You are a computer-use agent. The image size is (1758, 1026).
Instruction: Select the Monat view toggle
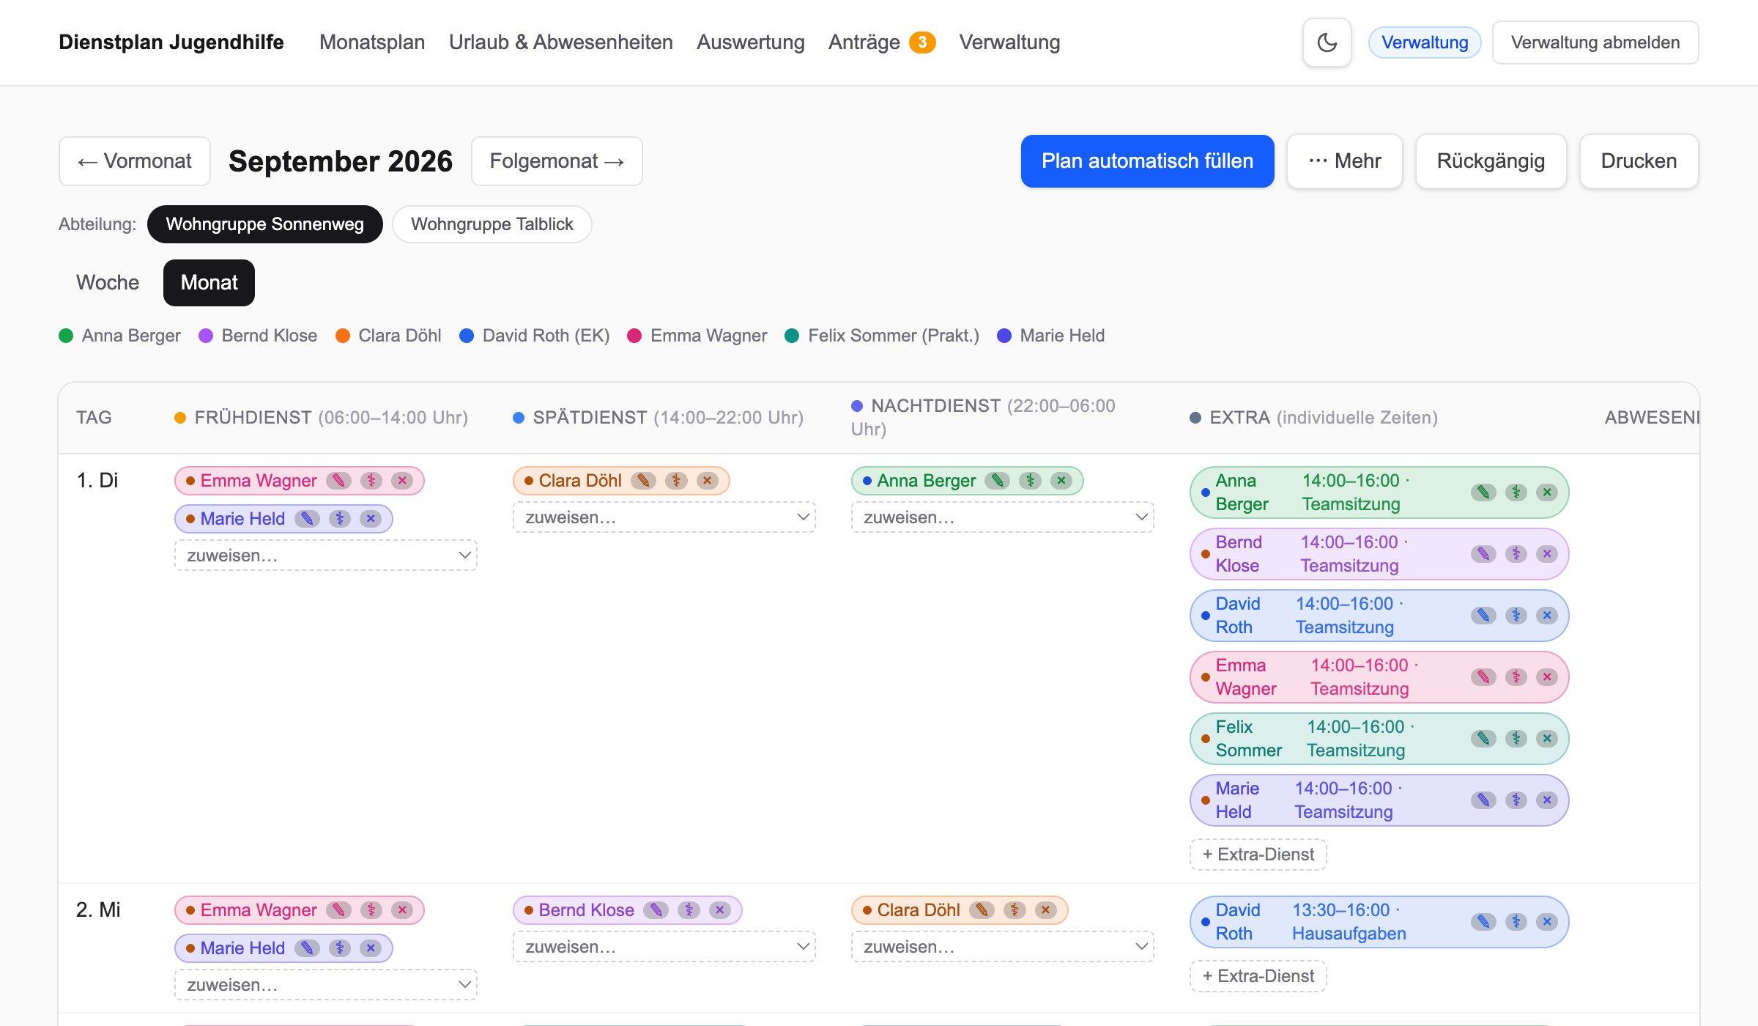tap(209, 283)
